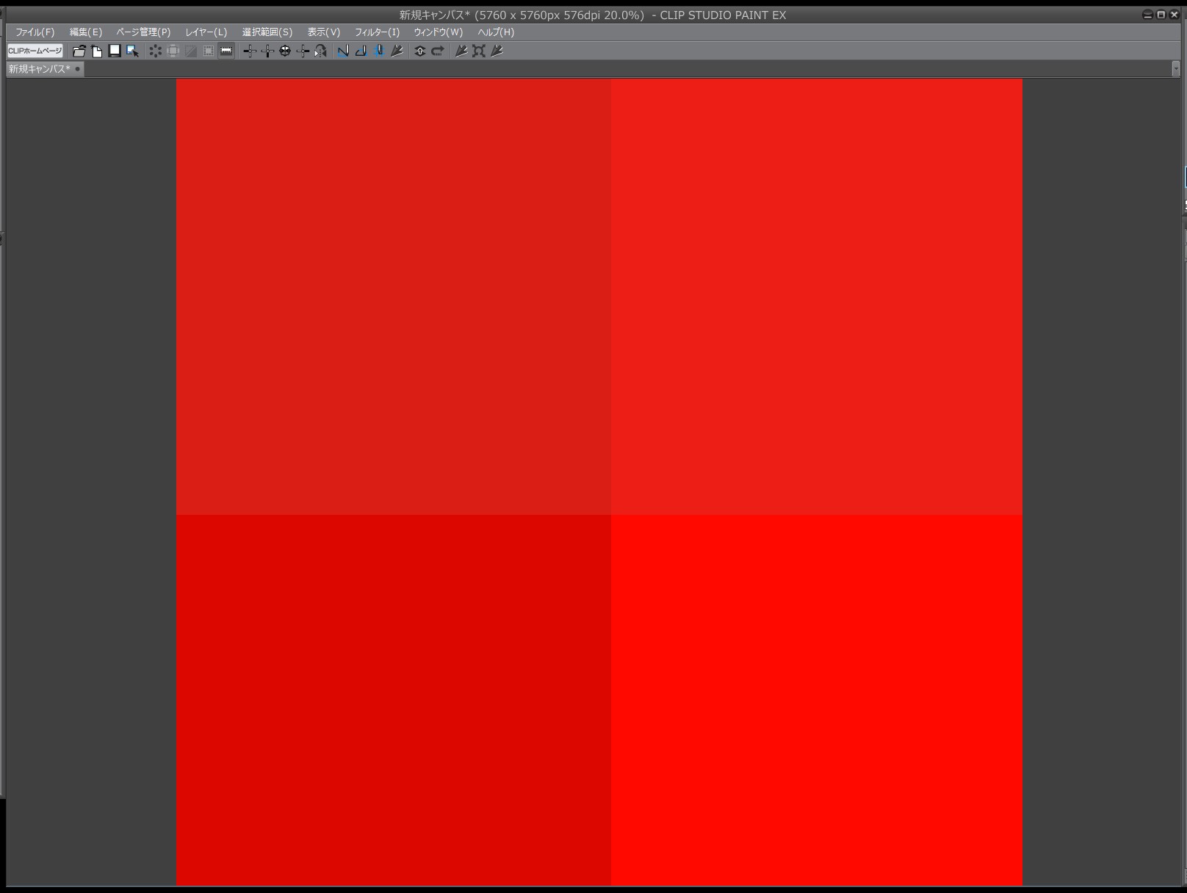The image size is (1187, 893).
Task: Open the フィルター(I) menu
Action: (377, 32)
